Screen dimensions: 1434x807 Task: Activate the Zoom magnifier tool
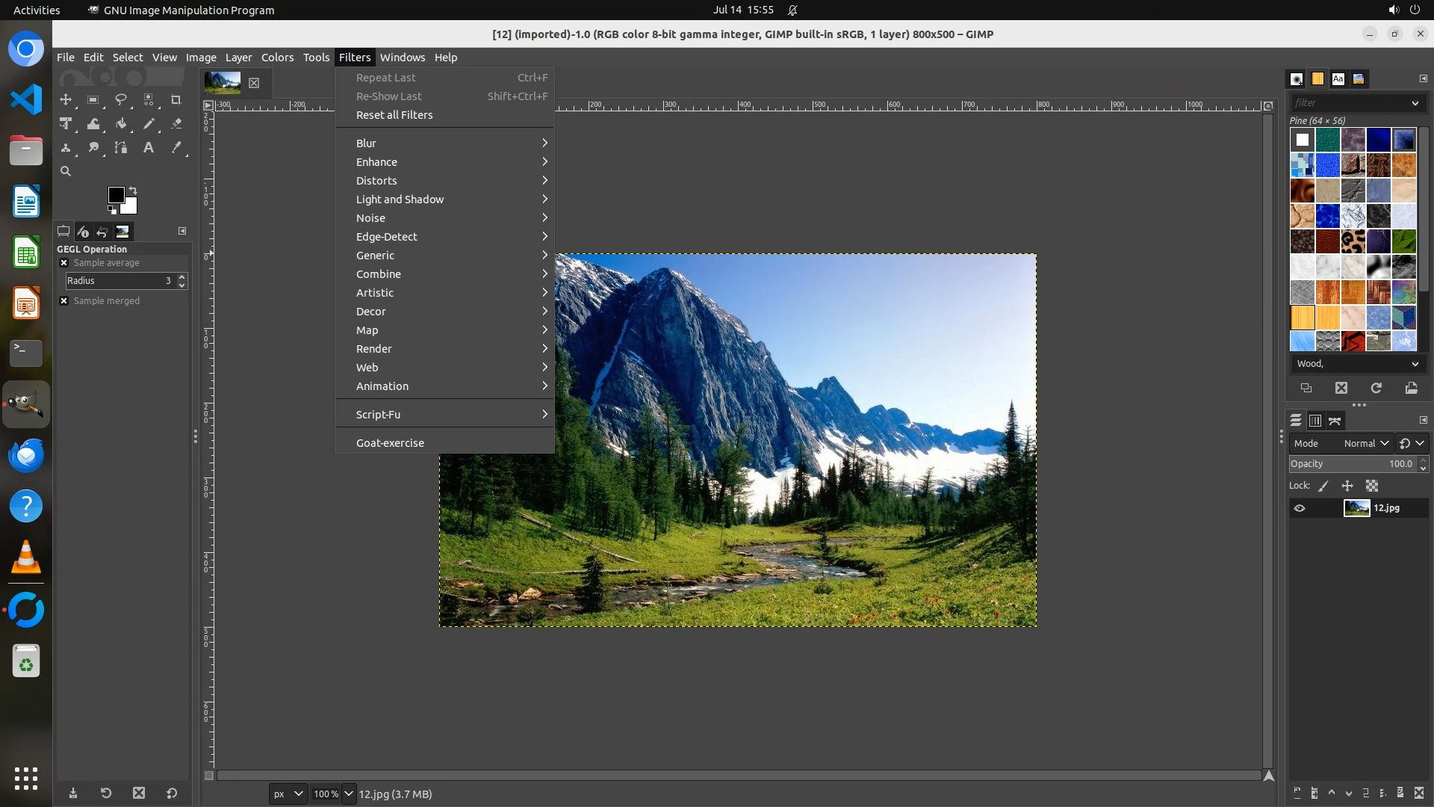coord(66,172)
